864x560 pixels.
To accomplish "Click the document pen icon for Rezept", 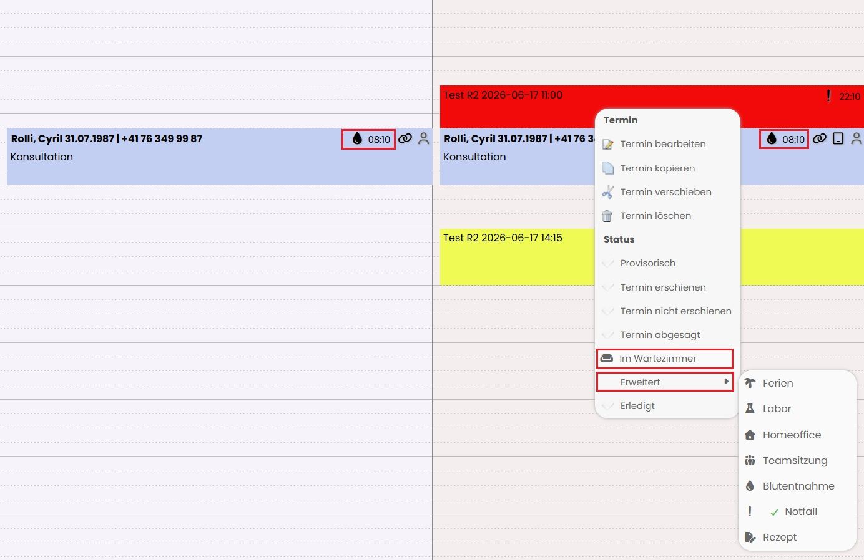I will point(750,537).
